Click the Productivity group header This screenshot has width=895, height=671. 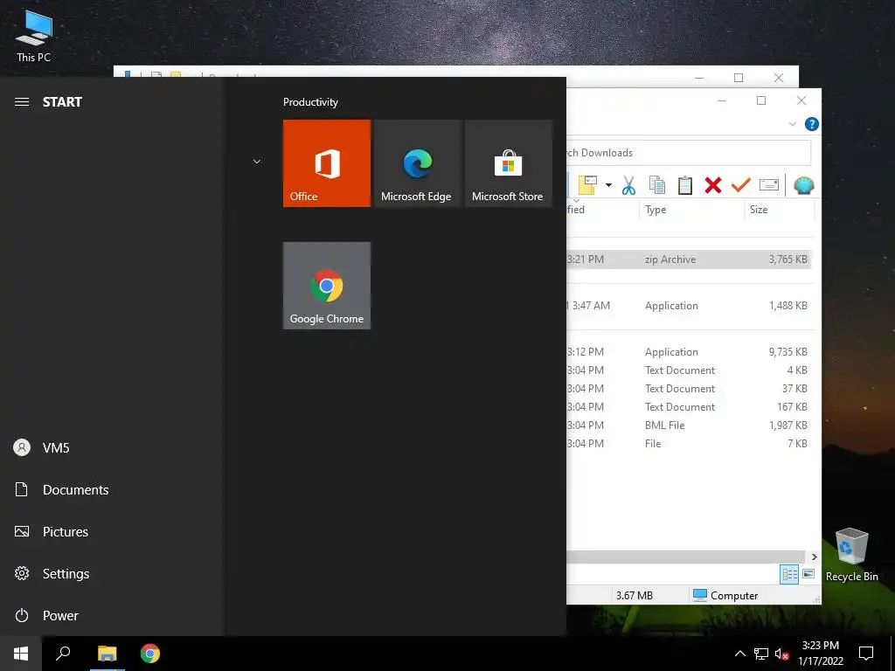coord(310,102)
